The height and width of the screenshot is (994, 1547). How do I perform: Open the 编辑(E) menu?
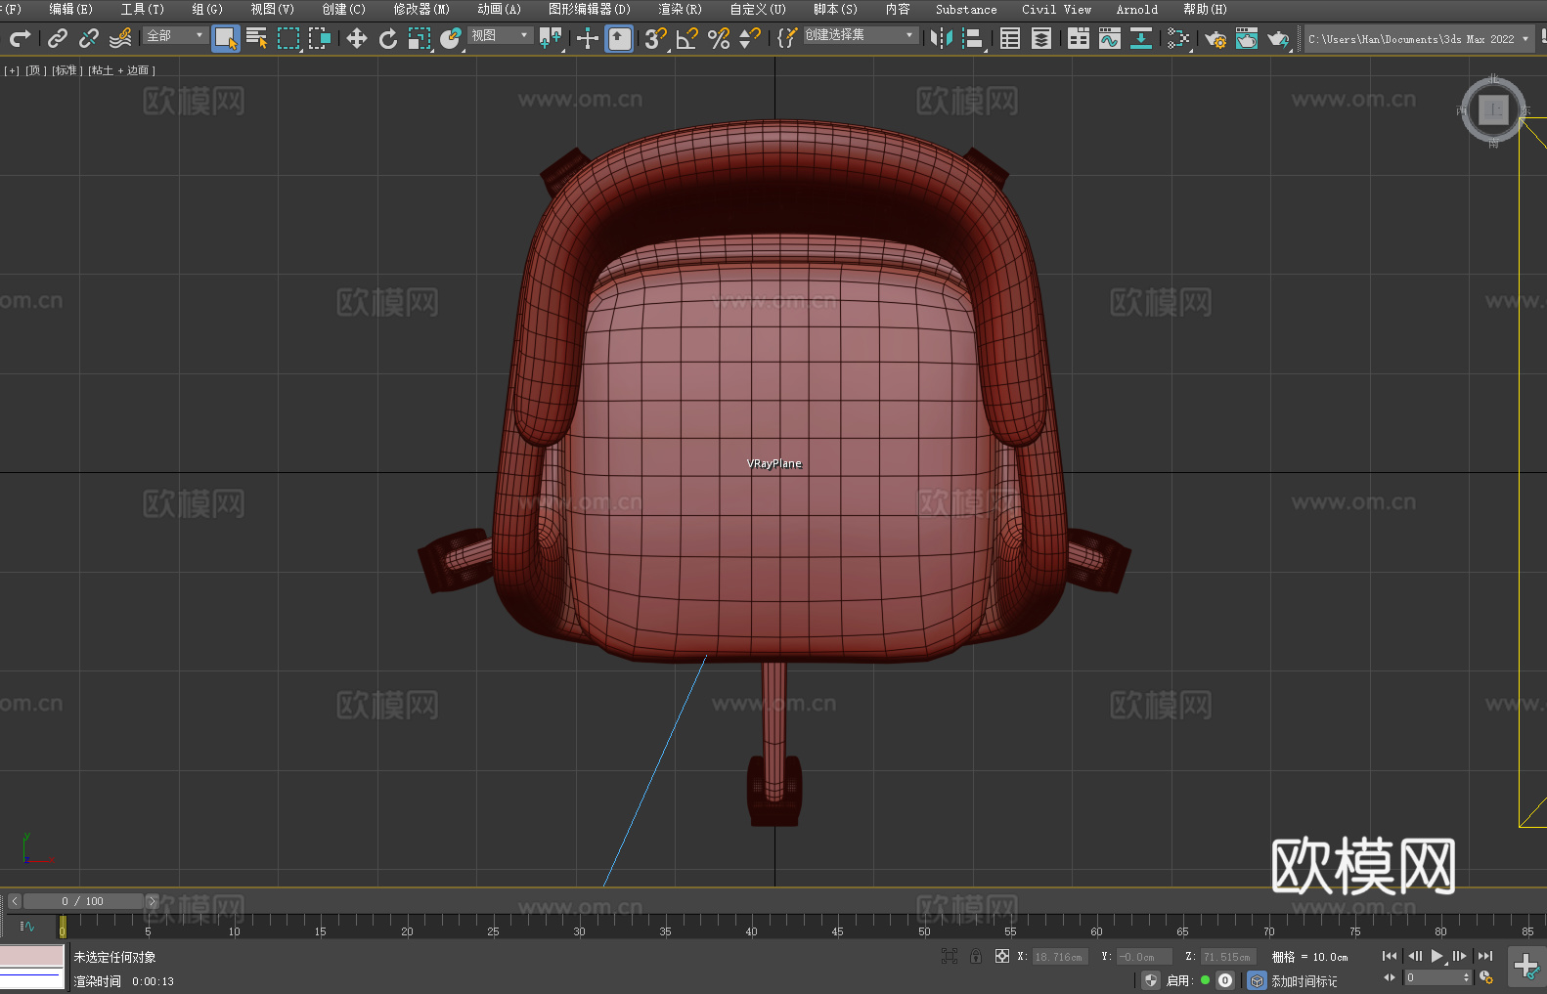pos(70,9)
